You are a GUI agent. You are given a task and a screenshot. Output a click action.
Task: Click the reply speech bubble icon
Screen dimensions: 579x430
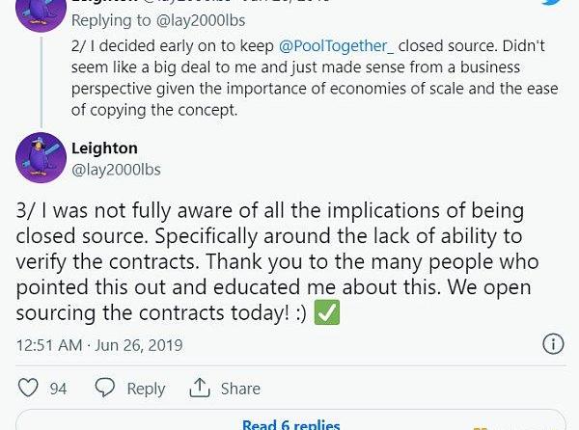[105, 388]
